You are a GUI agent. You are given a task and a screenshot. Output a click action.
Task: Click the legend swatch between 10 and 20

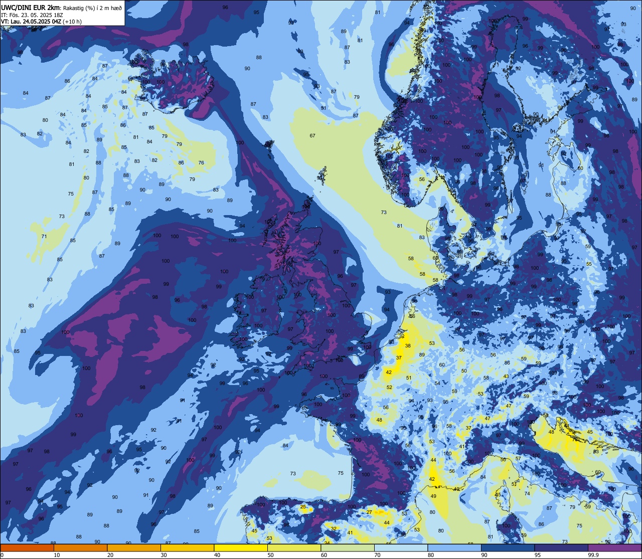(80, 547)
